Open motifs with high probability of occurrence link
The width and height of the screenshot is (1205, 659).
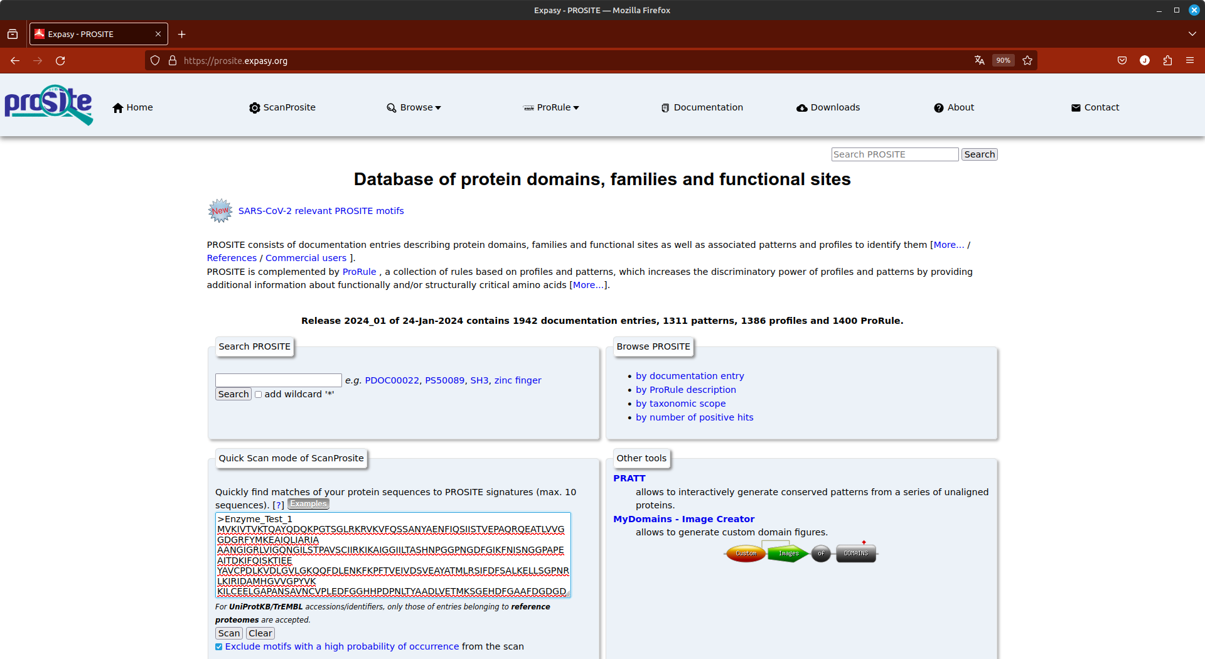[342, 646]
